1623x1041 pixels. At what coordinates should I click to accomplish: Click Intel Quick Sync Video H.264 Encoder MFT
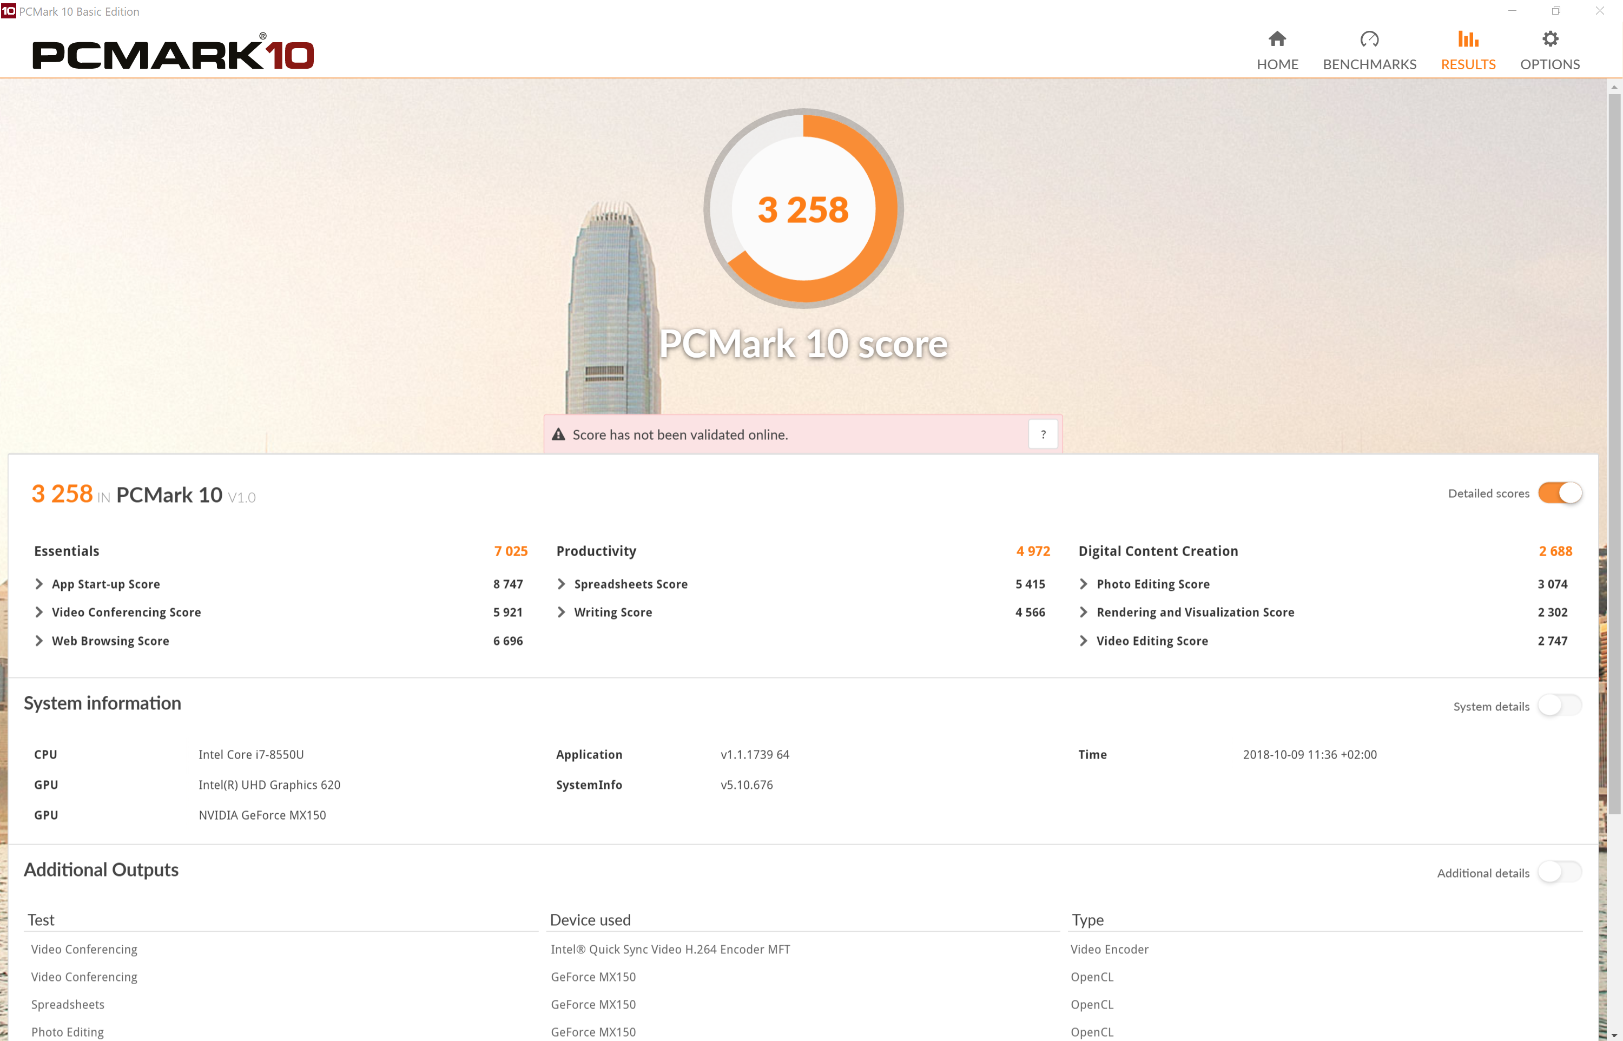pos(670,949)
